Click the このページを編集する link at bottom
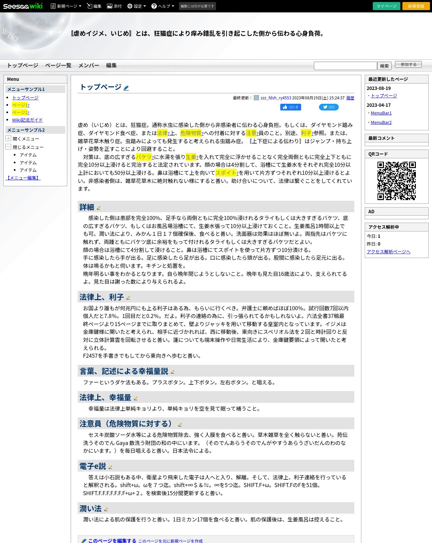Viewport: 432px width, 543px height. coord(112,540)
